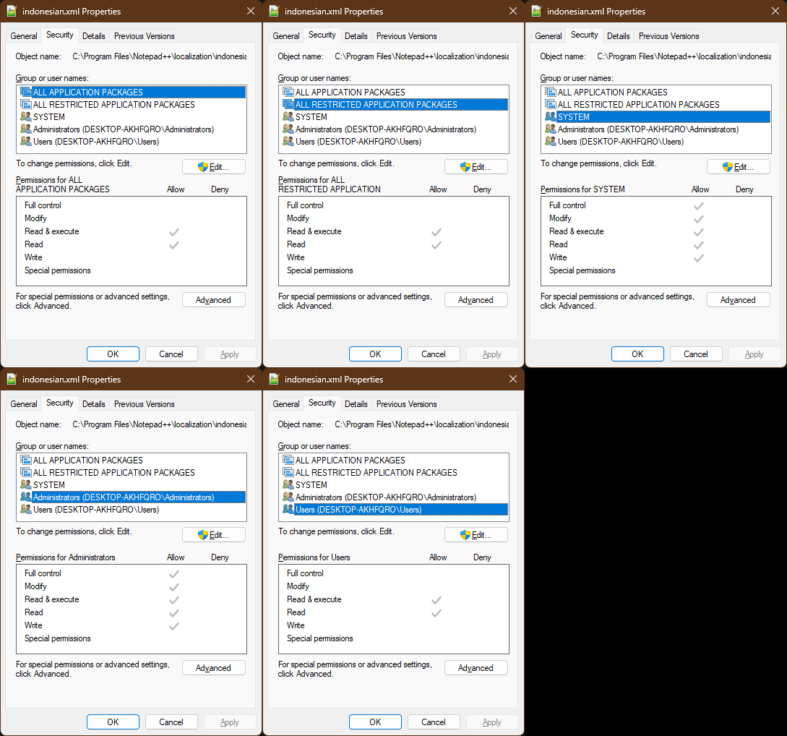Click OK in ALL RESTRICTED APPLICATION permissions window

pos(375,354)
